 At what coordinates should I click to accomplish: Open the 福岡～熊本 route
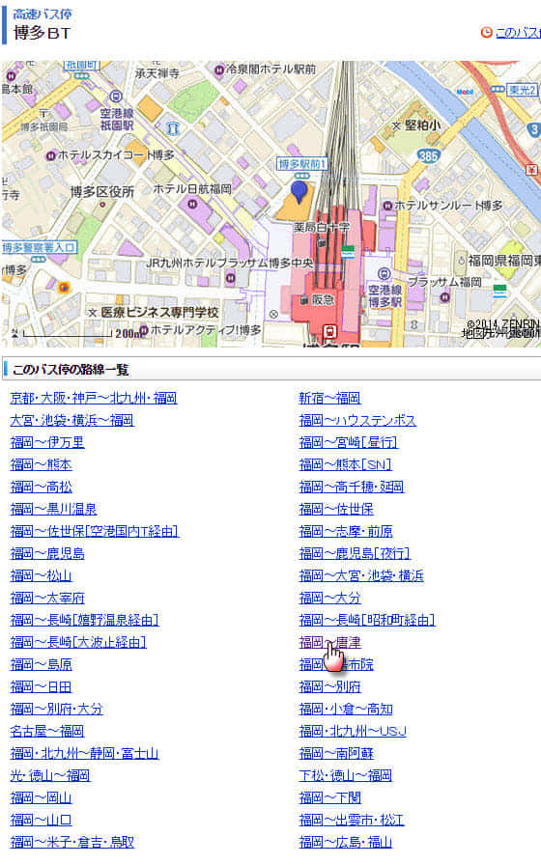point(41,464)
